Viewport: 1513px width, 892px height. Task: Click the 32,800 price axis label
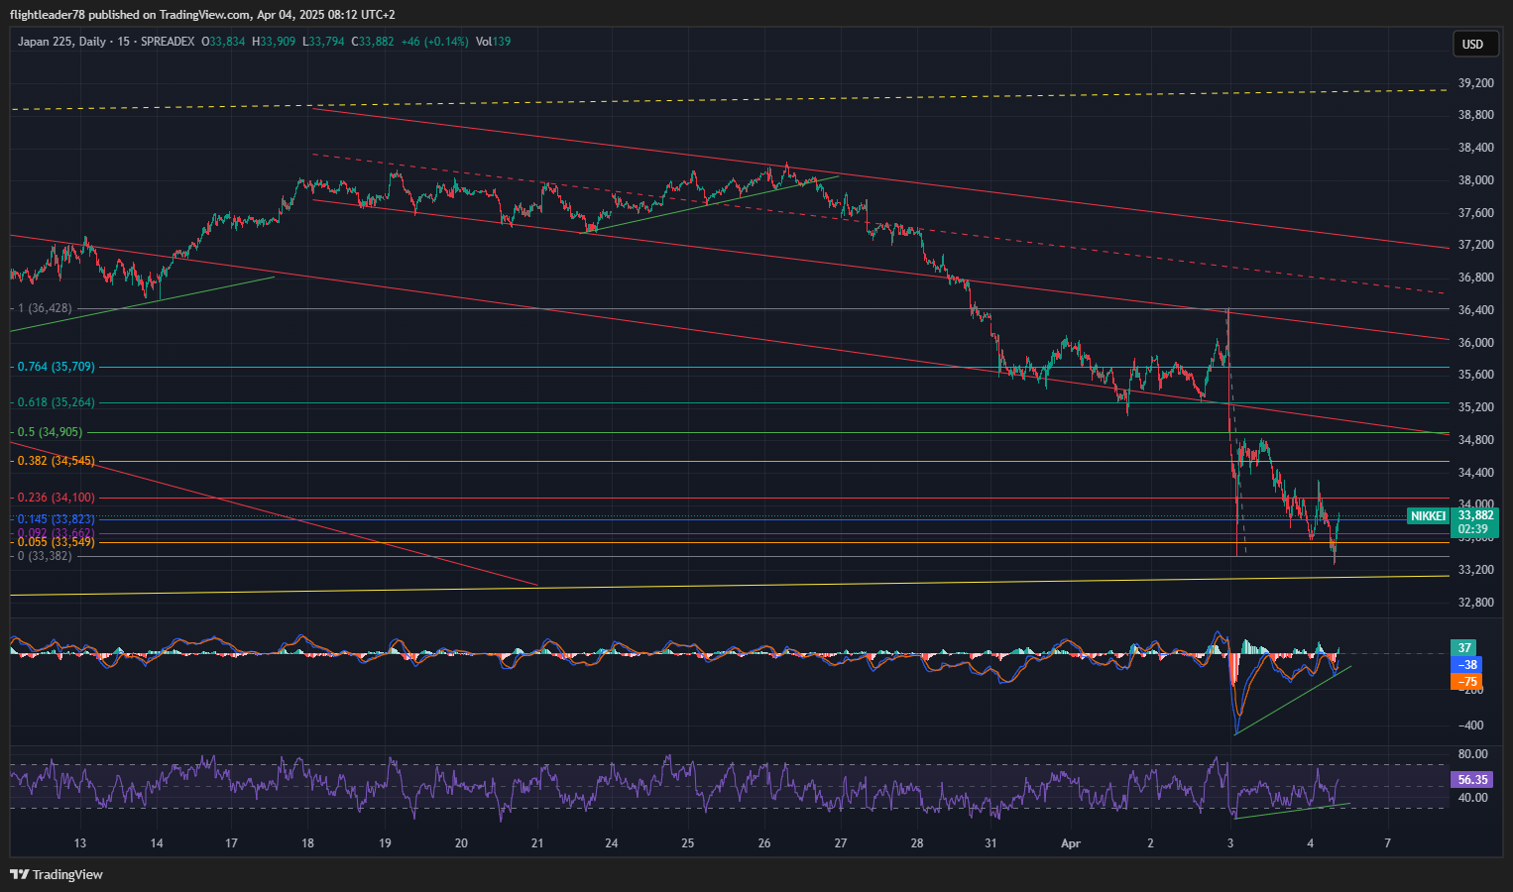[x=1475, y=603]
